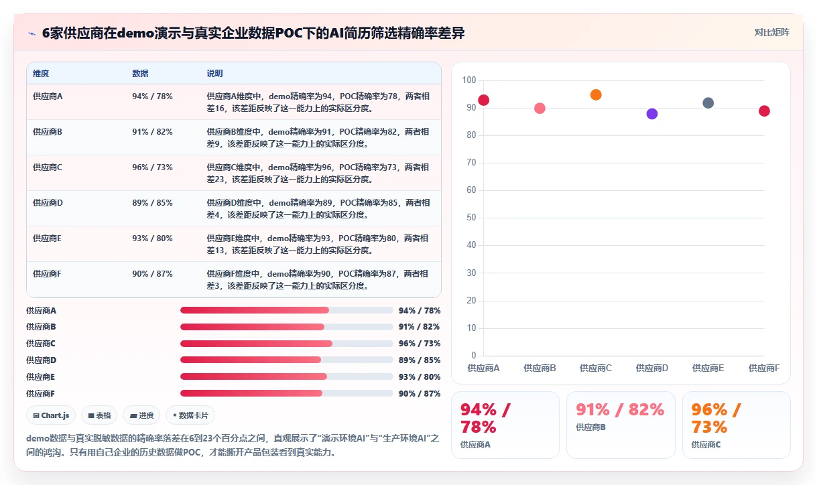The width and height of the screenshot is (817, 485).
Task: Click the 供应商A x-axis label
Action: click(x=483, y=368)
